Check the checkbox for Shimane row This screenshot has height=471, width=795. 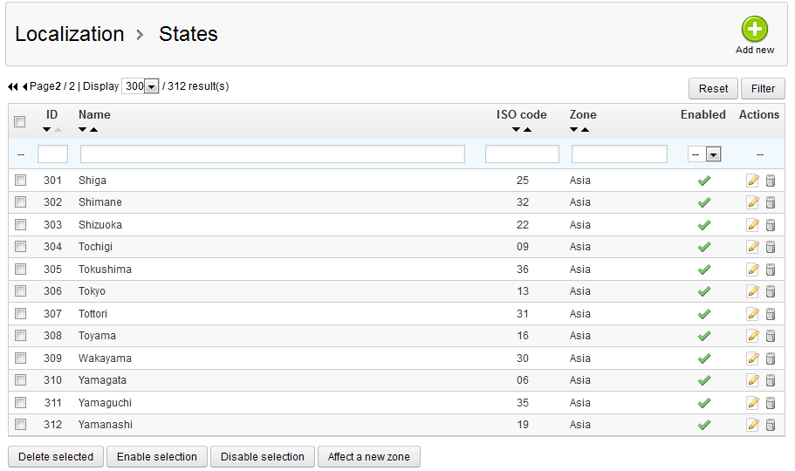click(x=20, y=202)
